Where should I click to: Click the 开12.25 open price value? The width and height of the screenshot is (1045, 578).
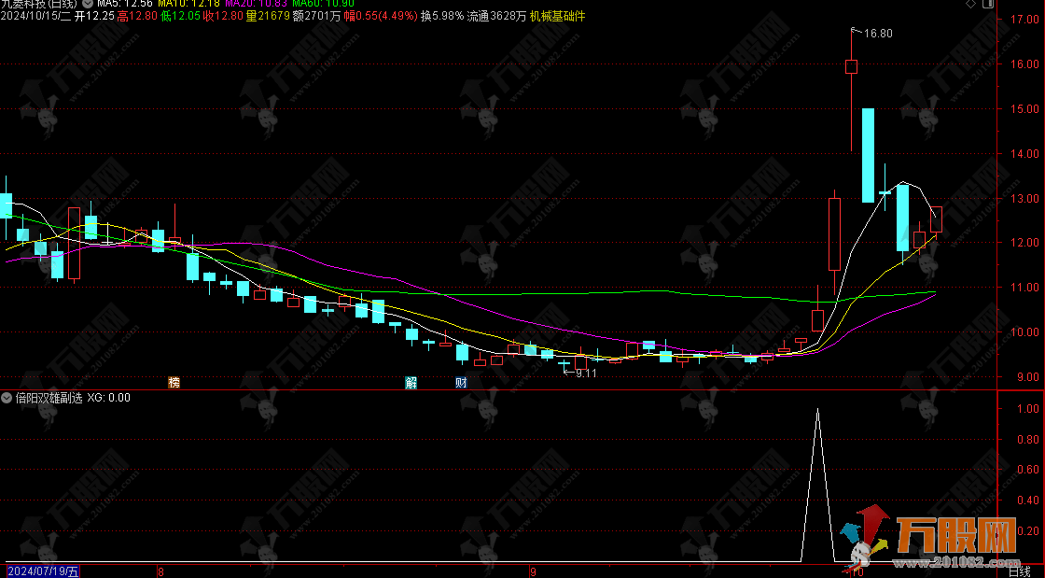click(94, 16)
